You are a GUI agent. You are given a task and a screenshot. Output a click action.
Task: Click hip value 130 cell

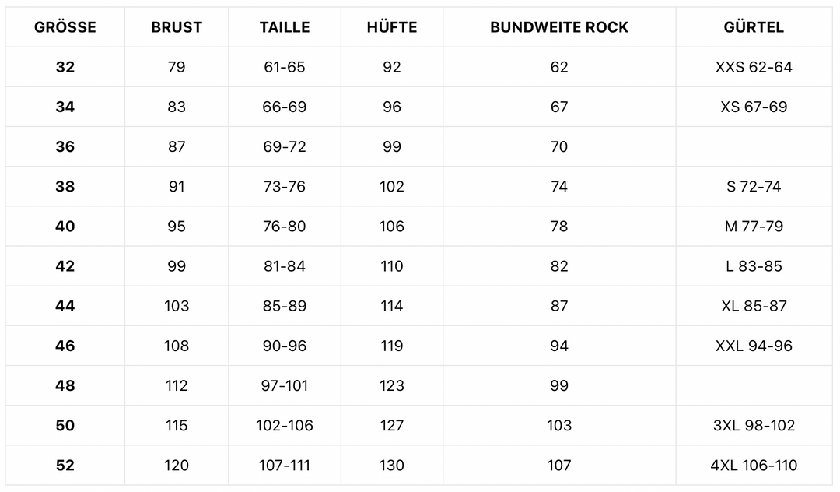click(392, 466)
